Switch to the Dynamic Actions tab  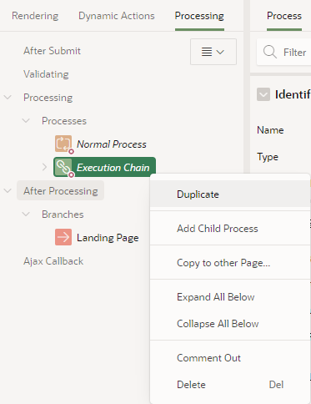[x=117, y=16]
